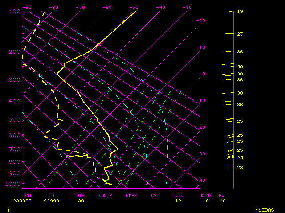The image size is (285, 213).
Task: Click the -90 temperature label on top axis
Action: [x=27, y=7]
